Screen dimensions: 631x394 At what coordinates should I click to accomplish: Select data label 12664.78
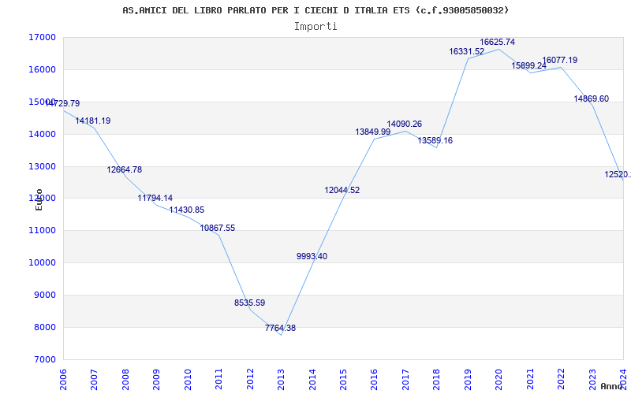[125, 169]
